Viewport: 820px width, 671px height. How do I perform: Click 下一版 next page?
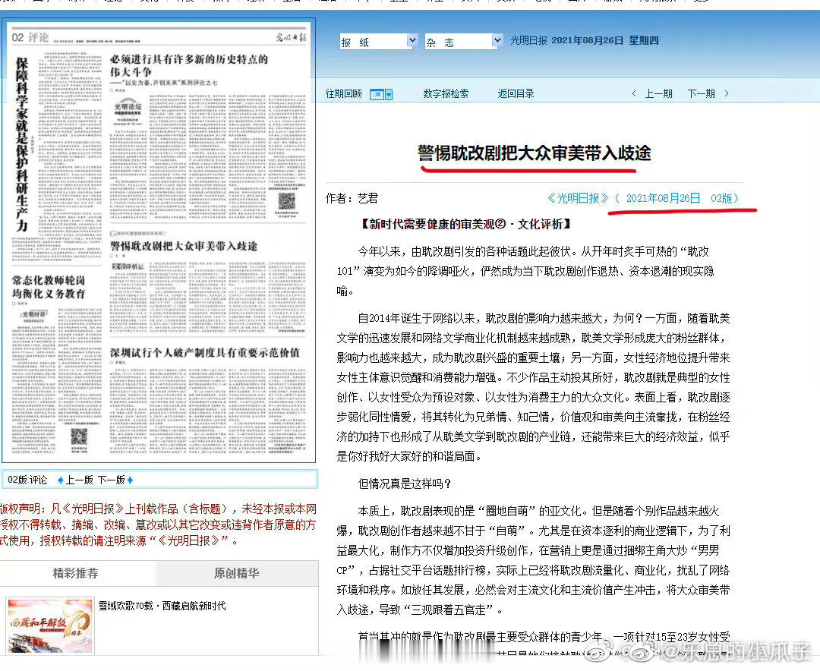point(112,480)
